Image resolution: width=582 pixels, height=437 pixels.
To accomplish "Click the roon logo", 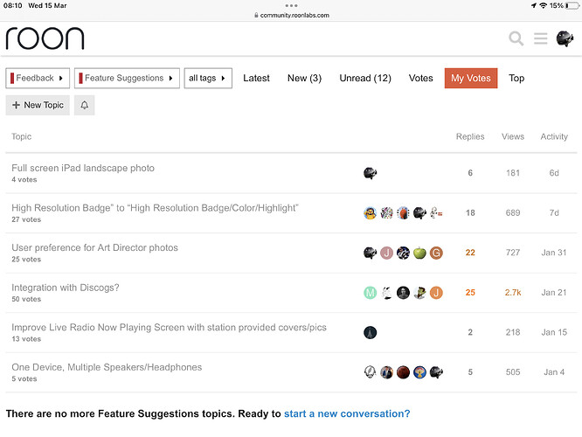I will coord(45,38).
